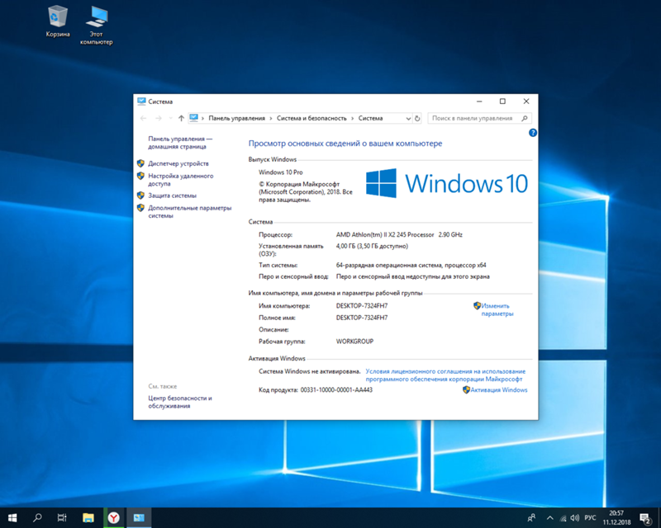Close the Система window
Screen dimensions: 661x528
[x=526, y=101]
